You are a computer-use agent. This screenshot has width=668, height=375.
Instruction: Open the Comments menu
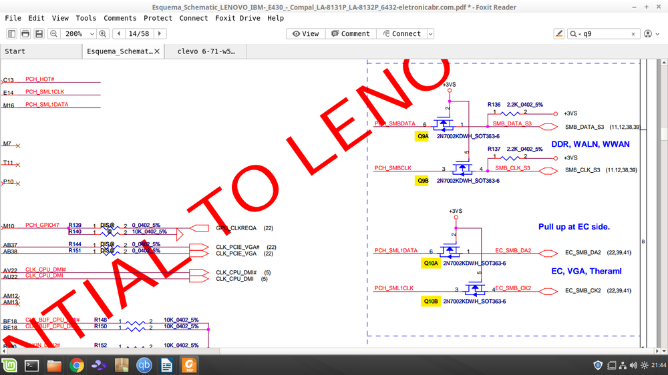[120, 18]
